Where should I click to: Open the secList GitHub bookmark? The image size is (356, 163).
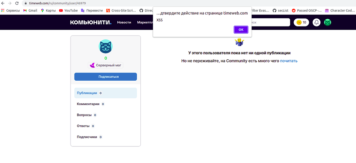tap(281, 11)
